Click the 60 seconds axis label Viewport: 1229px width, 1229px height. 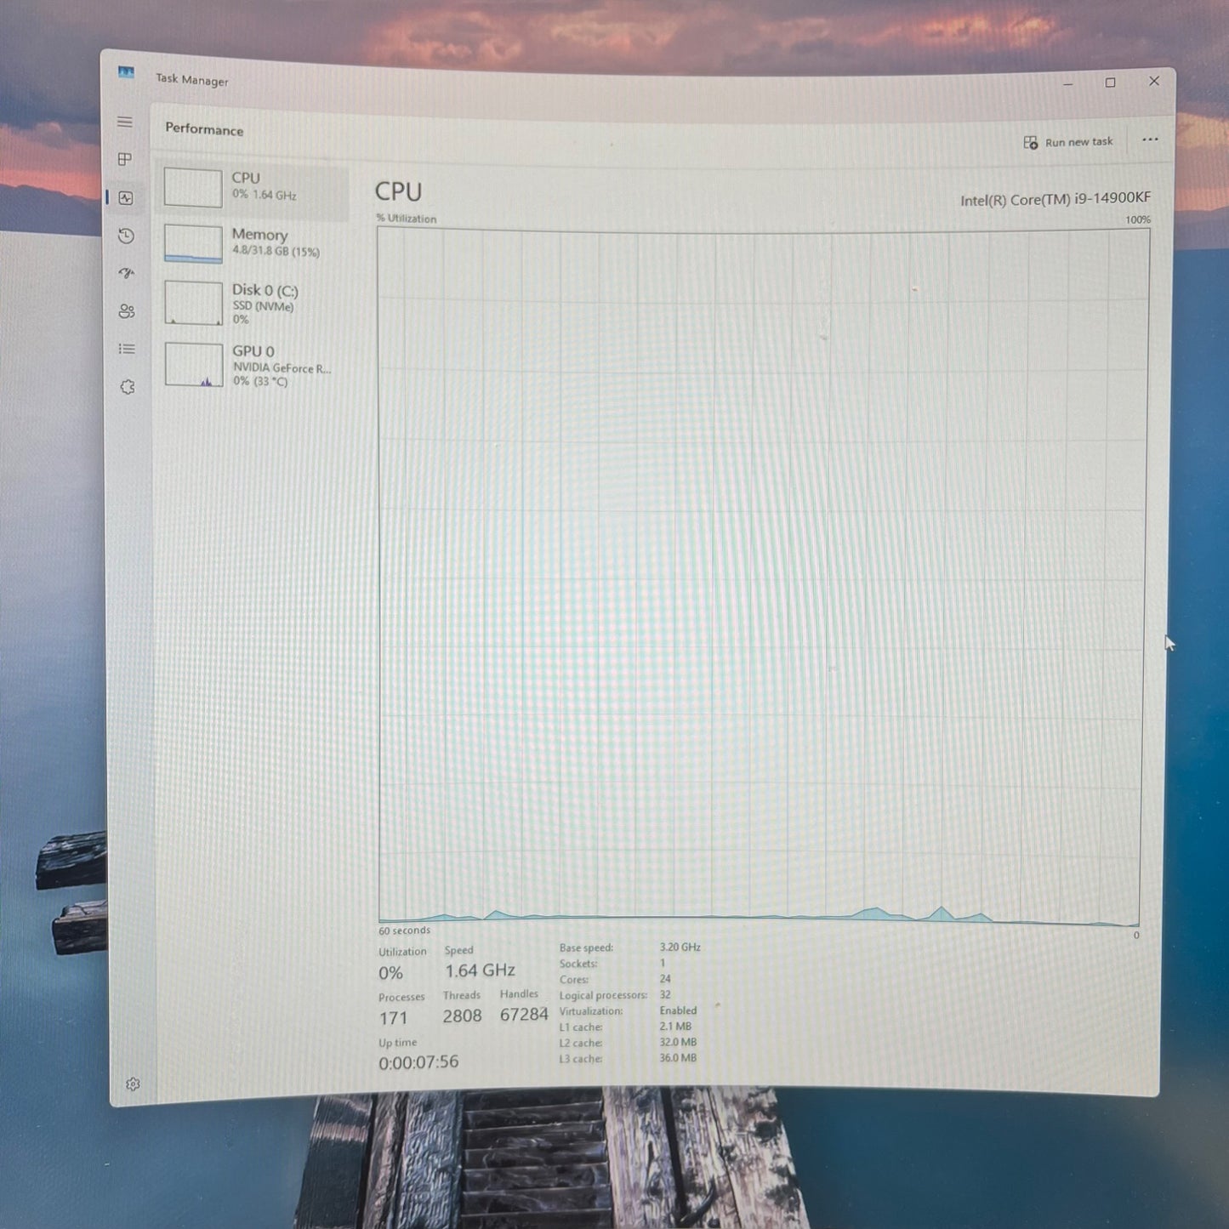404,930
